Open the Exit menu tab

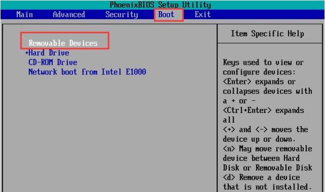(x=203, y=14)
